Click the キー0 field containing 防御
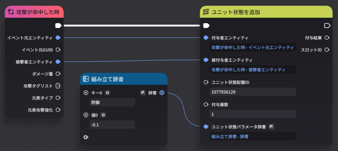Image resolution: width=338 pixels, height=151 pixels. (x=112, y=102)
